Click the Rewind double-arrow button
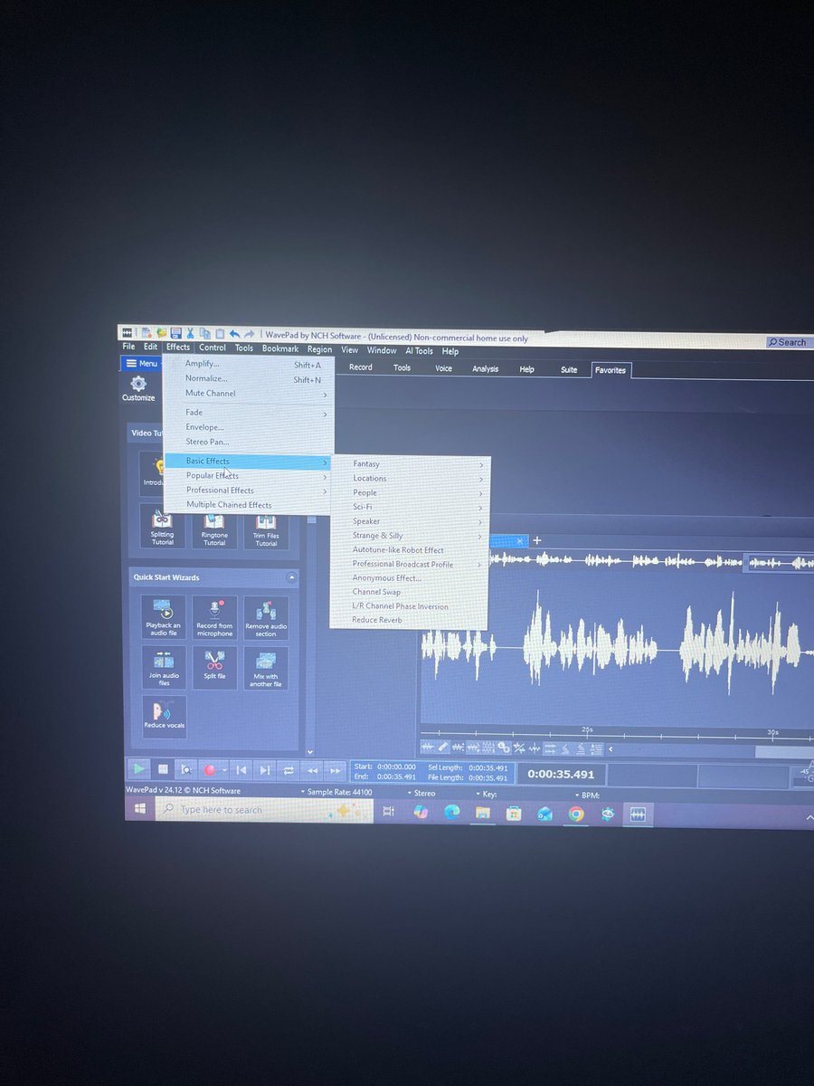This screenshot has width=814, height=1086. pos(312,771)
